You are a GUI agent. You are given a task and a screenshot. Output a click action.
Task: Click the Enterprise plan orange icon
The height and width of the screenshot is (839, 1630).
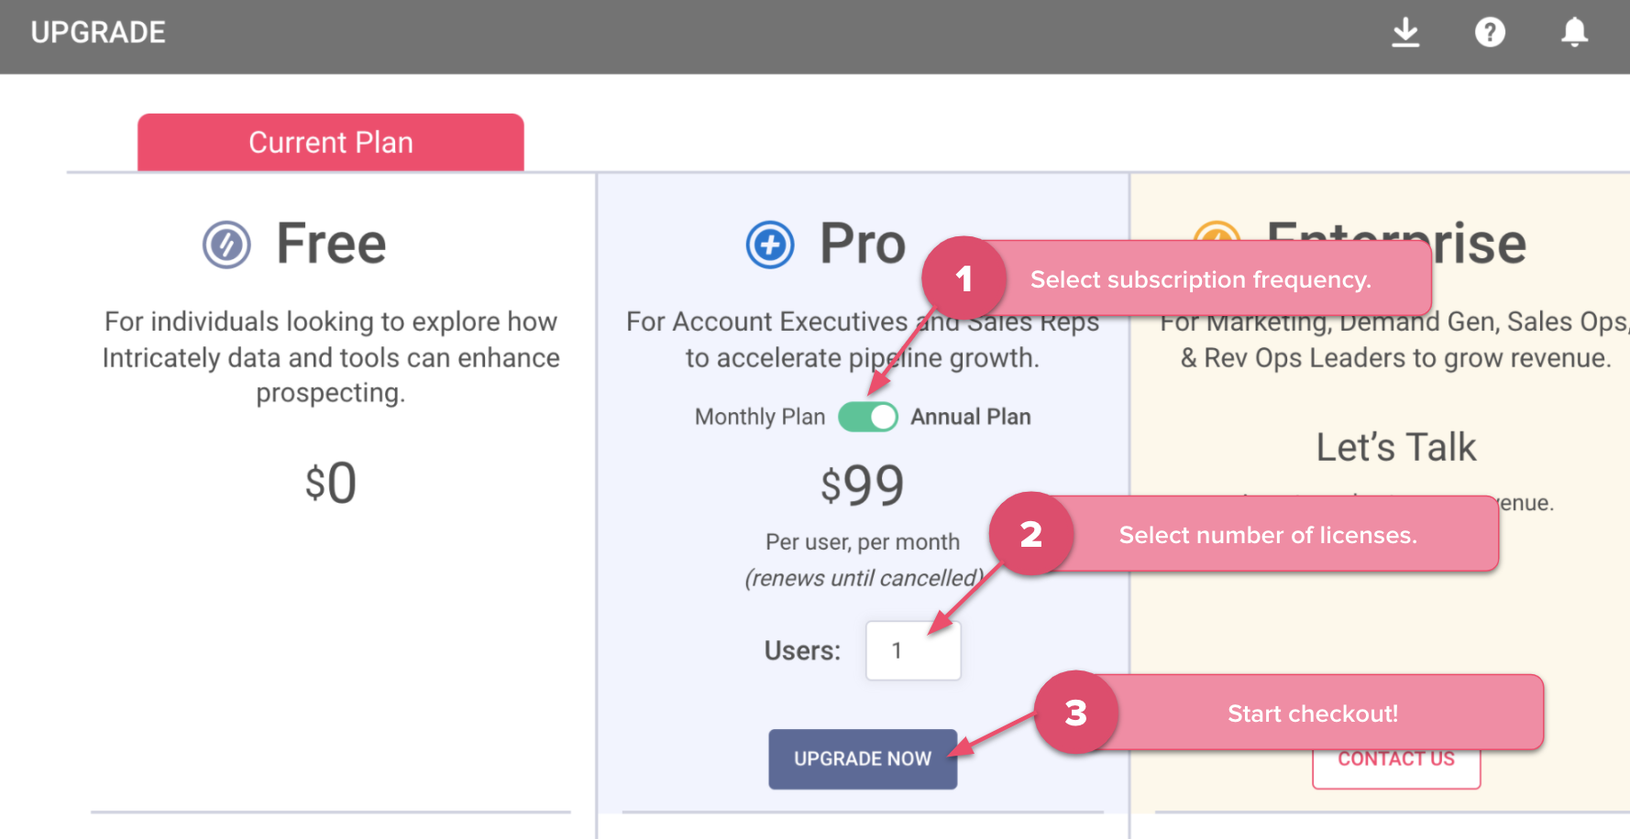(x=1217, y=231)
